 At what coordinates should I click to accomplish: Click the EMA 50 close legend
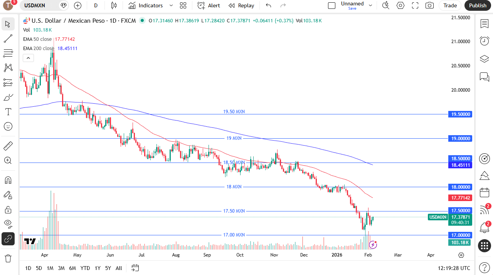(x=37, y=39)
